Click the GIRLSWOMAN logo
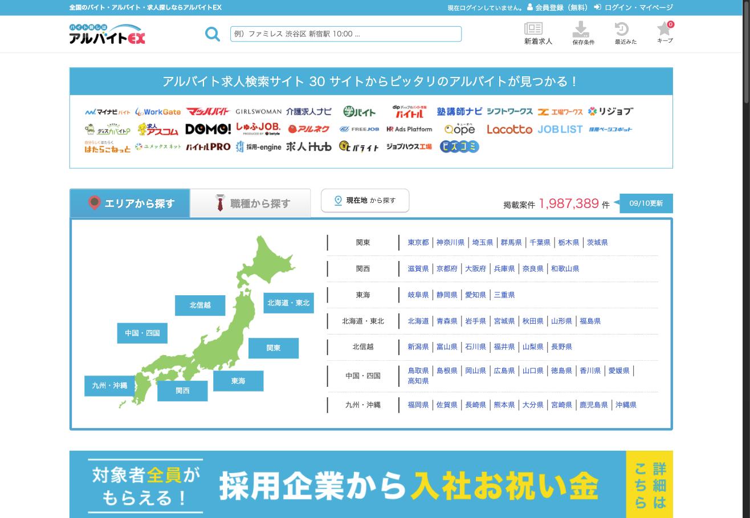 pos(258,112)
